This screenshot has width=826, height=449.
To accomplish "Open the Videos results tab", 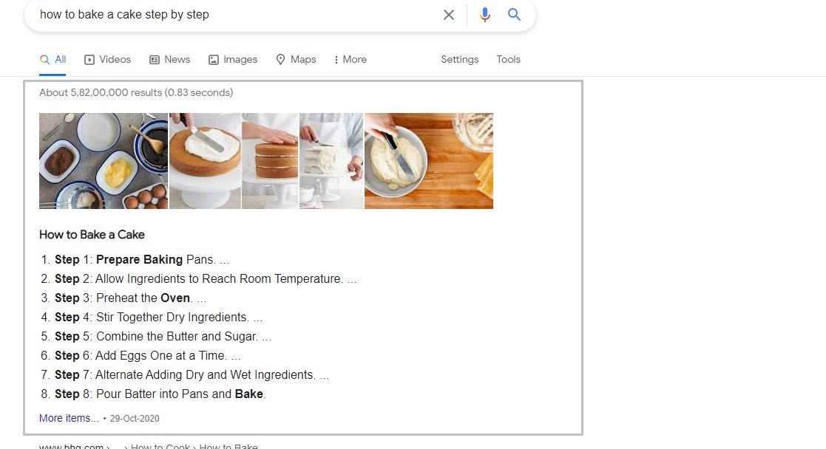I will coord(107,59).
